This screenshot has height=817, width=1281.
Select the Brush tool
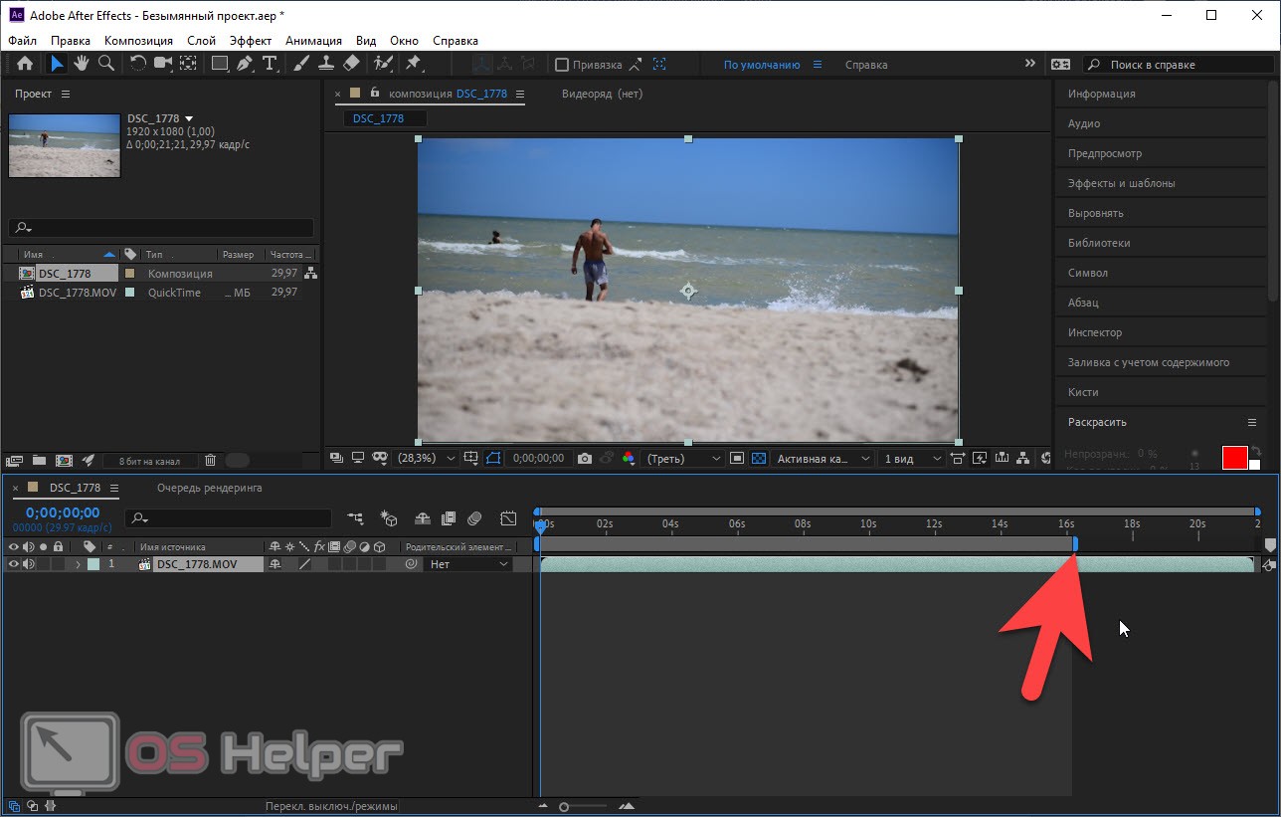pyautogui.click(x=302, y=64)
